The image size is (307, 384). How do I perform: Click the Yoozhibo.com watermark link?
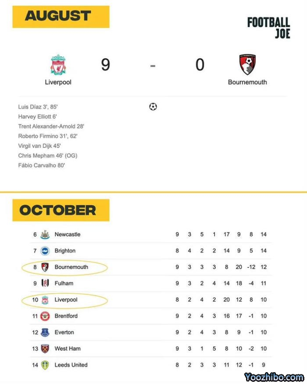click(x=274, y=377)
